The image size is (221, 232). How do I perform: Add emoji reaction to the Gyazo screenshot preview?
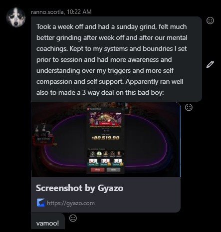point(189,107)
